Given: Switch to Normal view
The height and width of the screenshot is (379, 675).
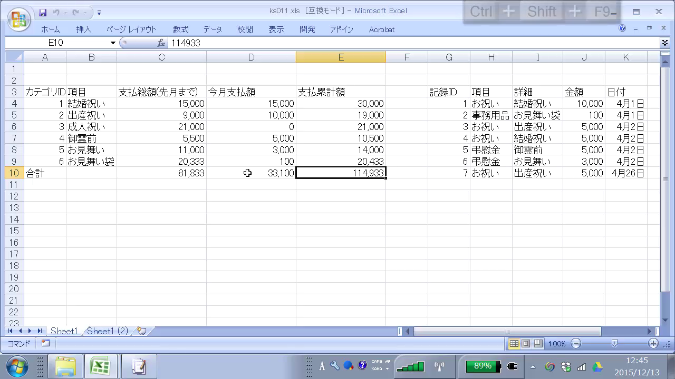Looking at the screenshot, I should point(514,344).
